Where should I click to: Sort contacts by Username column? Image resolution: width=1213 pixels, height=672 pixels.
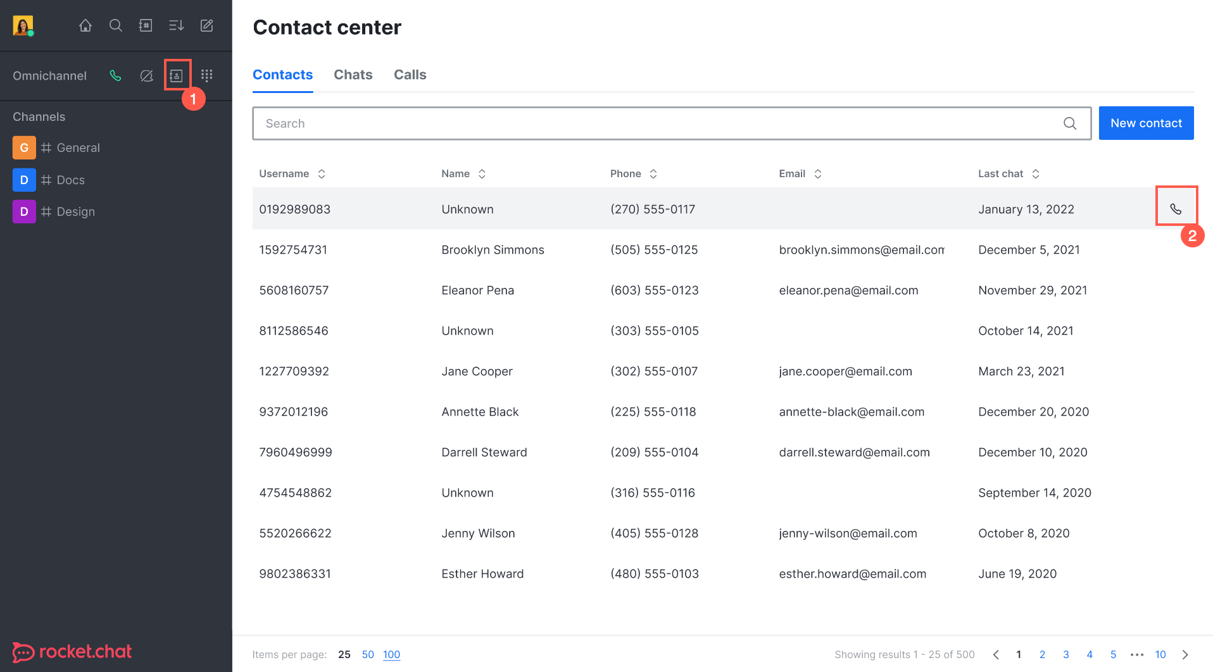pos(292,173)
